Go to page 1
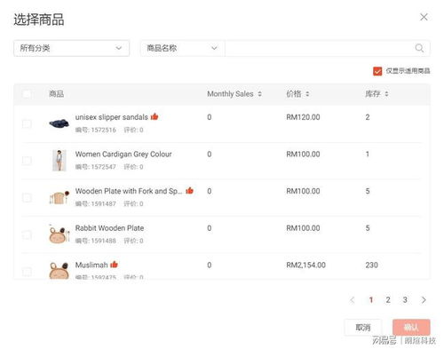The width and height of the screenshot is (444, 349). (x=371, y=300)
